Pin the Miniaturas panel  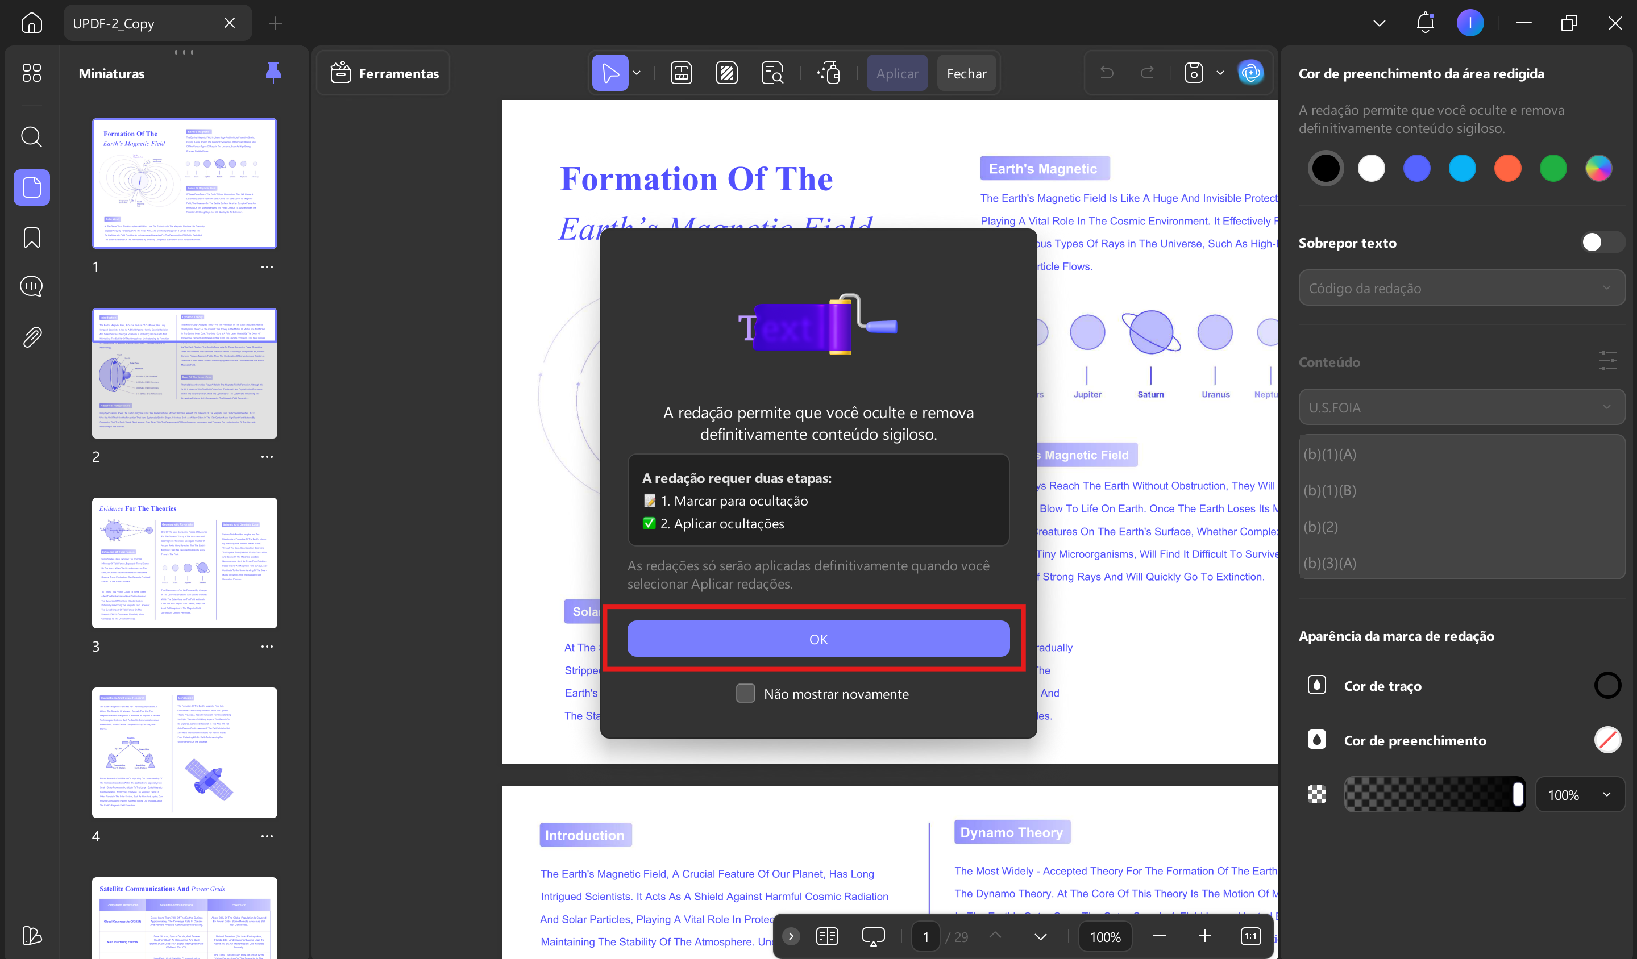tap(273, 73)
